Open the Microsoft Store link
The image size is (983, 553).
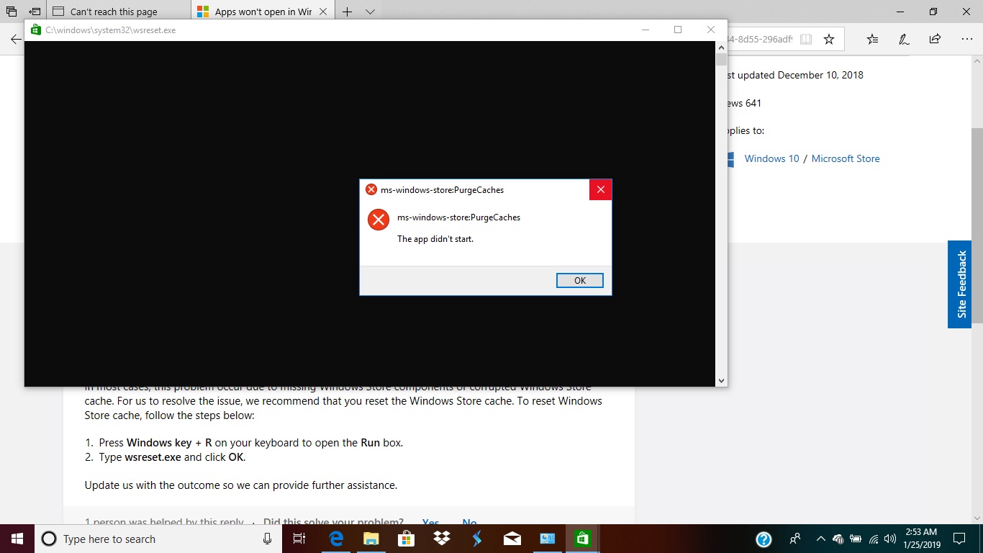tap(846, 158)
